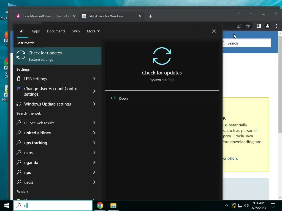Select Windows Update settings result
Screen dimensions: 282x211
click(57, 104)
